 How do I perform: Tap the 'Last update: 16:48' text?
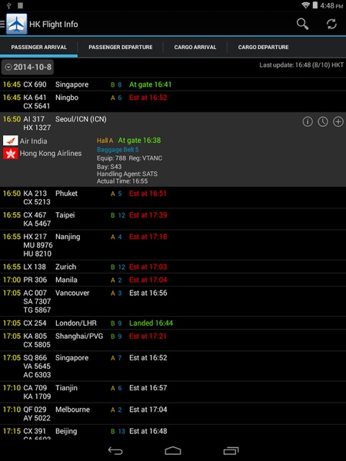301,65
